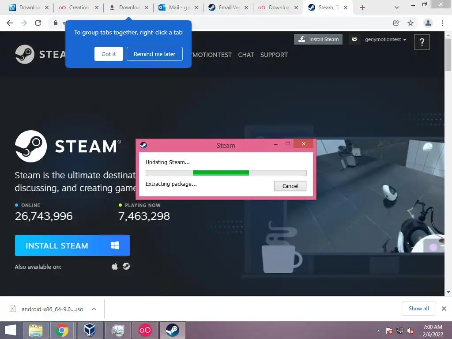Go back with browser back arrow
Image resolution: width=452 pixels, height=339 pixels.
(10, 23)
